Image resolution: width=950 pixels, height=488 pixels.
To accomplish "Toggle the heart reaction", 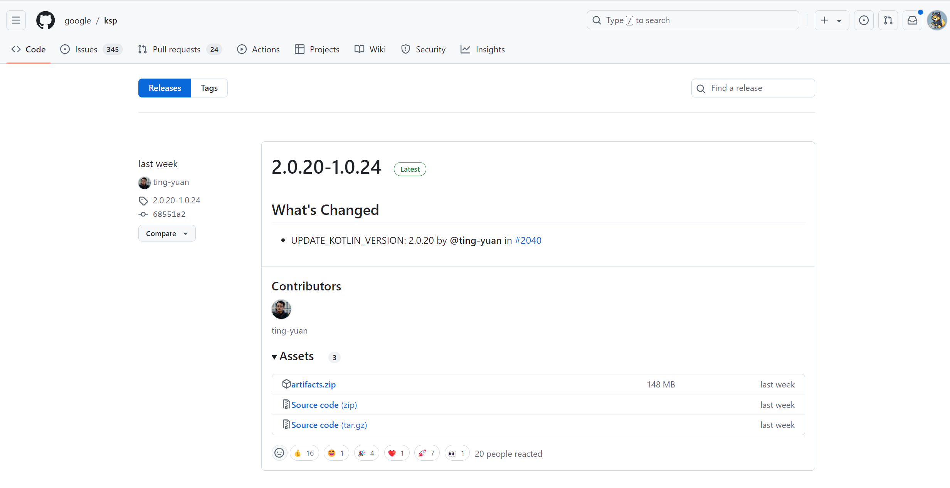I will pos(397,453).
